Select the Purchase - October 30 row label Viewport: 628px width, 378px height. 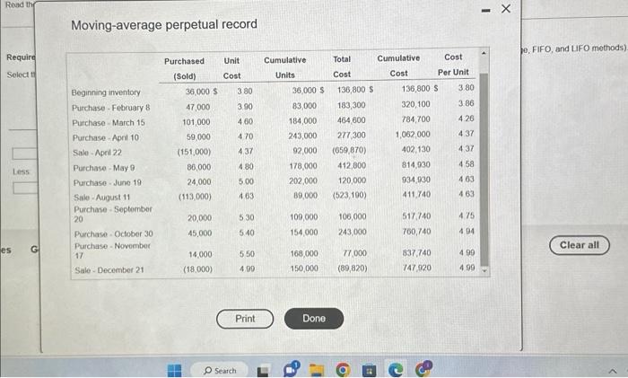[x=114, y=233]
